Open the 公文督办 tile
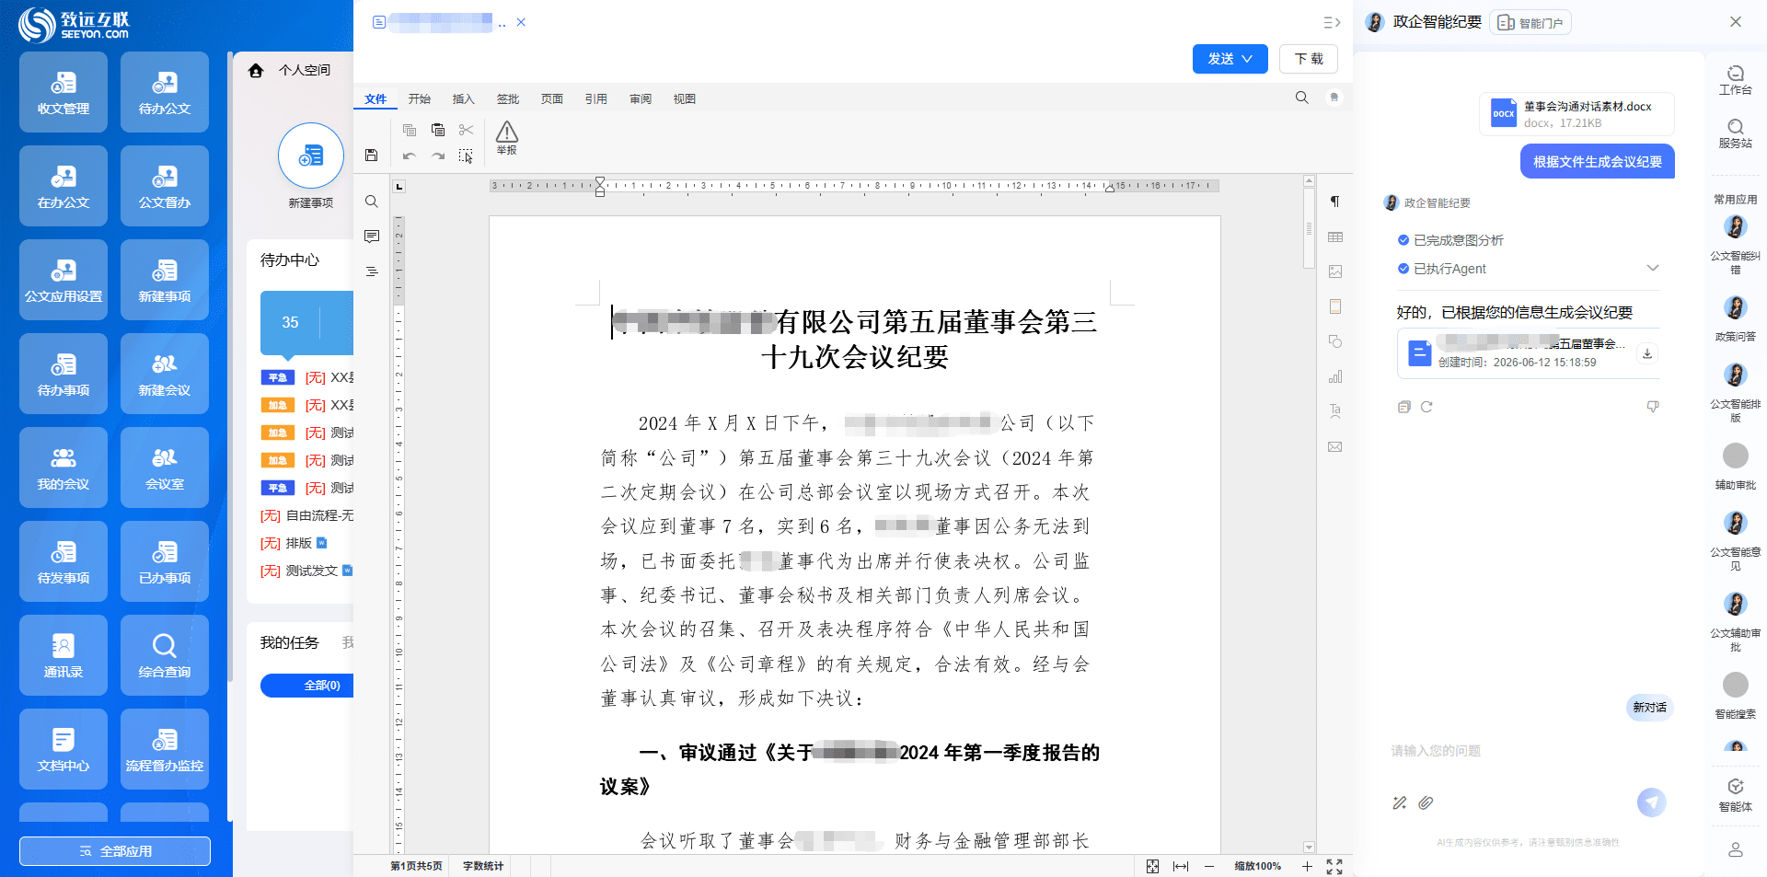1767x877 pixels. 165,186
